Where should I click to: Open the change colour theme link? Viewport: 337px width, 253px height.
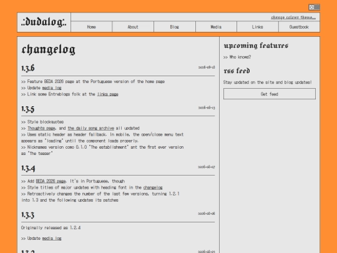point(293,17)
